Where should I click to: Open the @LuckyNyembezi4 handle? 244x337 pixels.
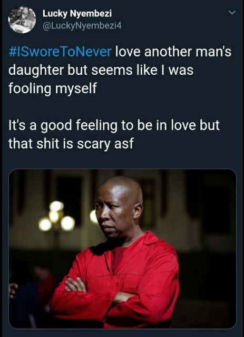click(x=82, y=26)
